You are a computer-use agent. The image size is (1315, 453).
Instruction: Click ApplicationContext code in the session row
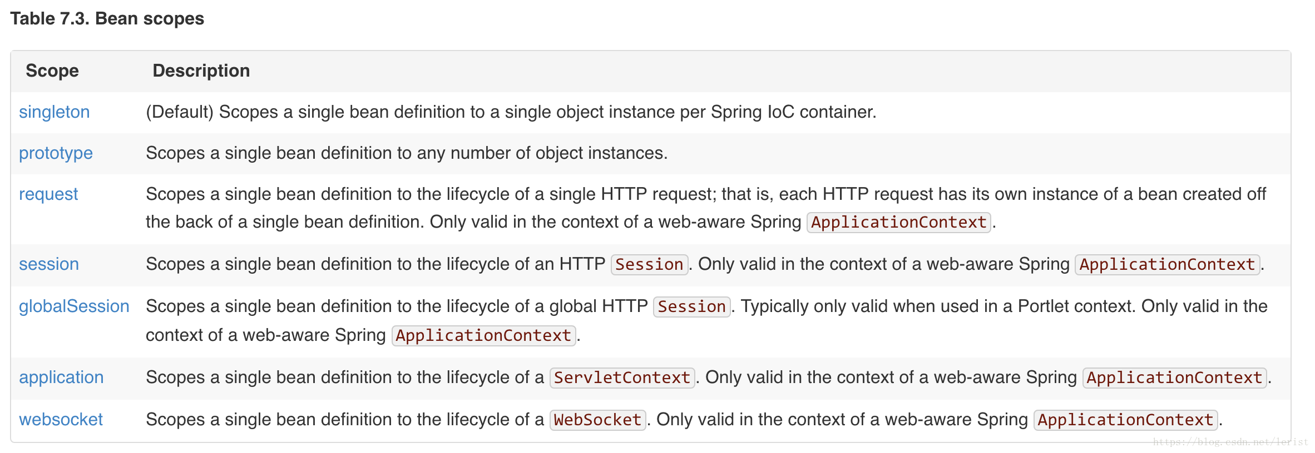pyautogui.click(x=1168, y=265)
